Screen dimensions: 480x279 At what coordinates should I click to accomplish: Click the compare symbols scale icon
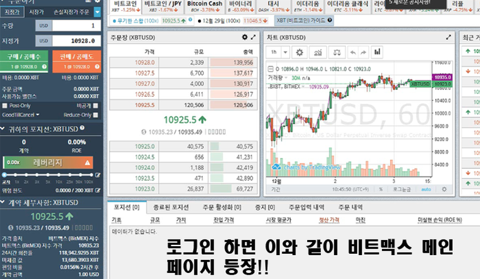tap(339, 52)
